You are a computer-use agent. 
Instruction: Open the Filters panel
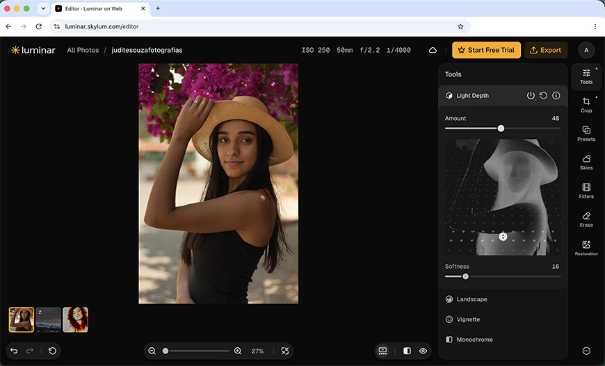tap(586, 191)
